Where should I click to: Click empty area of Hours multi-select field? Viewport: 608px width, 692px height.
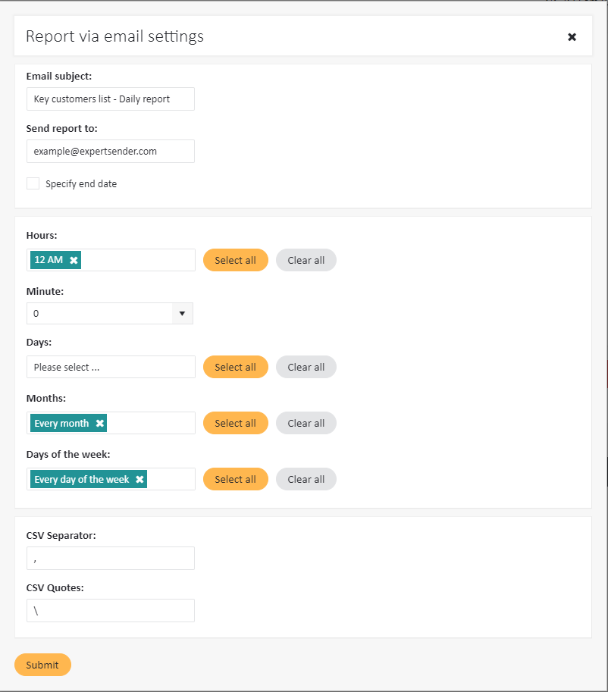(136, 260)
